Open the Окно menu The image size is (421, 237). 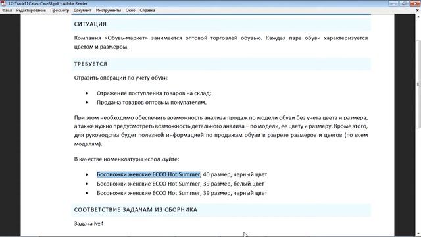[130, 11]
